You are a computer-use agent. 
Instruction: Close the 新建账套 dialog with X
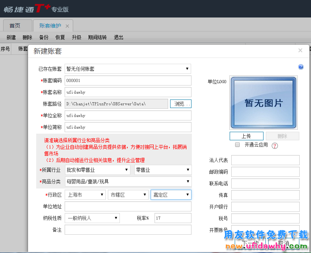point(300,51)
